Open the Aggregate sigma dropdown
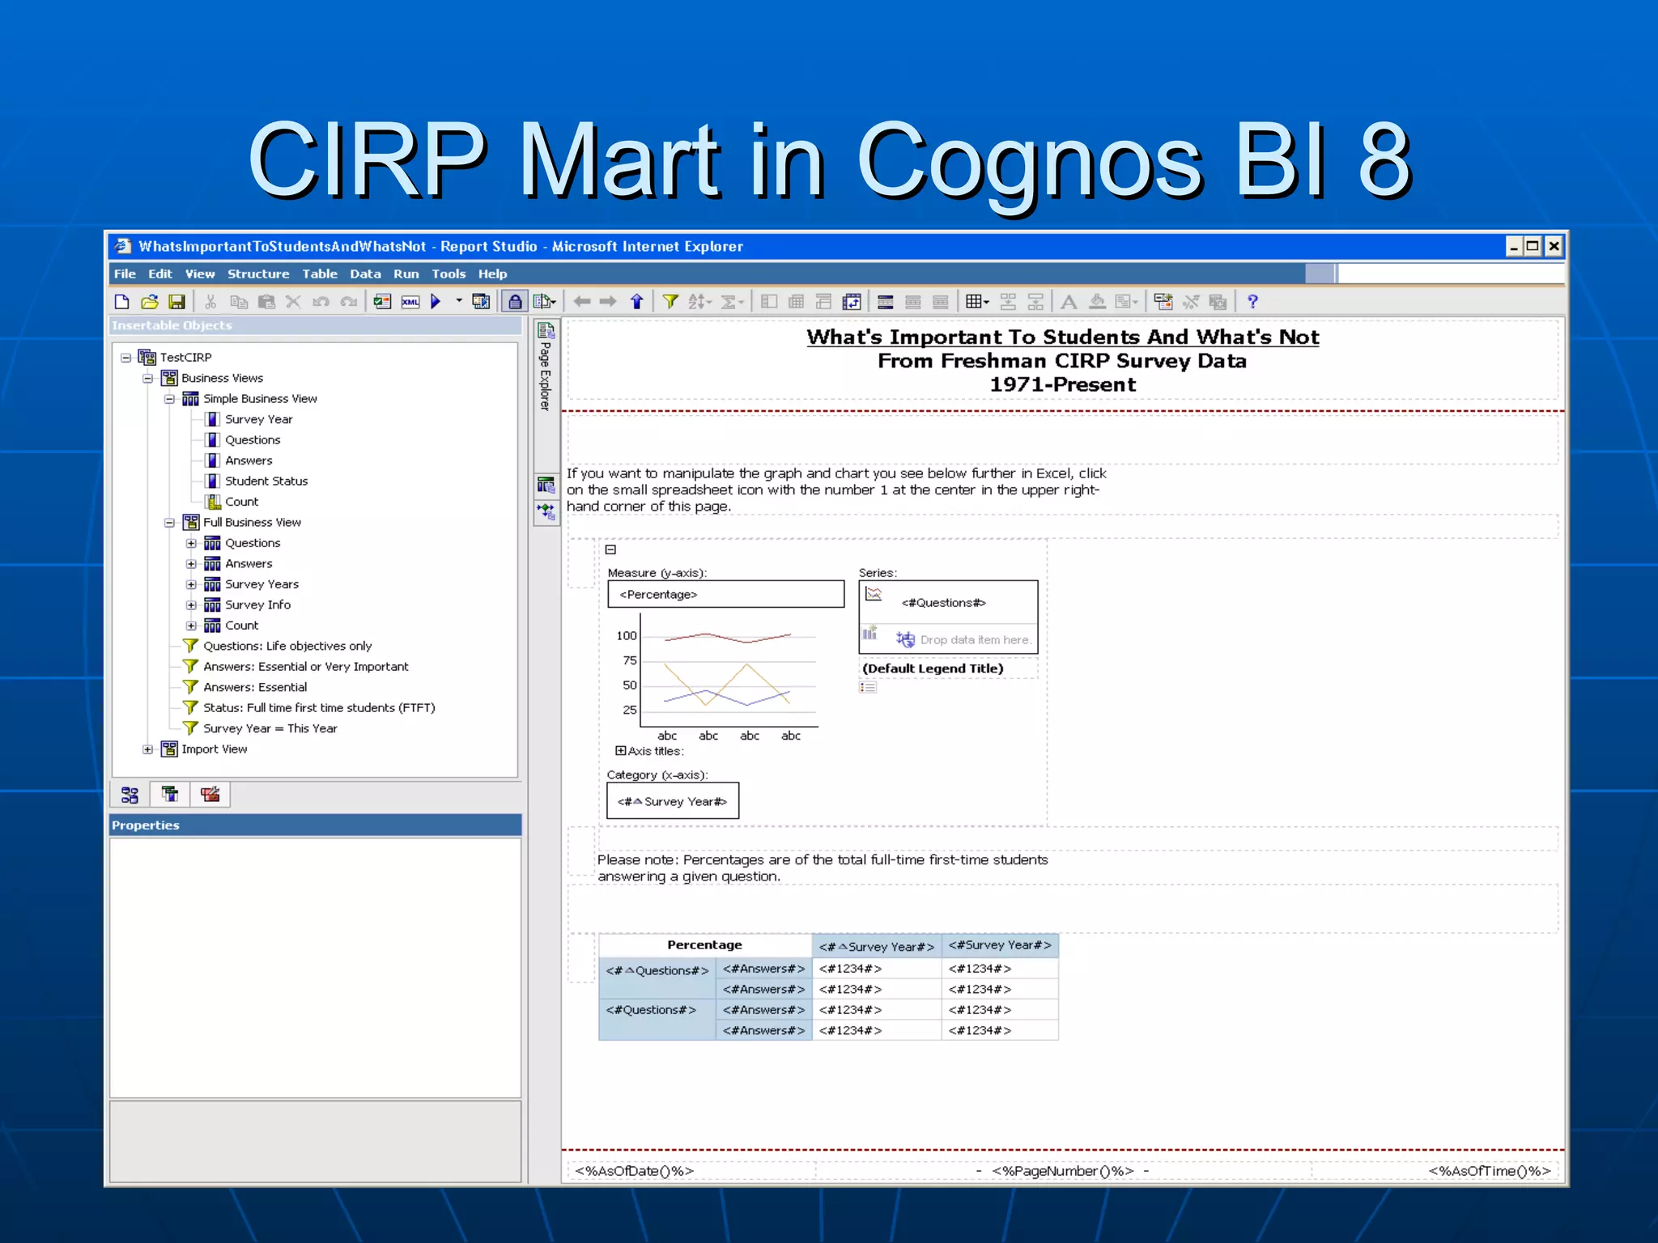 [x=732, y=302]
